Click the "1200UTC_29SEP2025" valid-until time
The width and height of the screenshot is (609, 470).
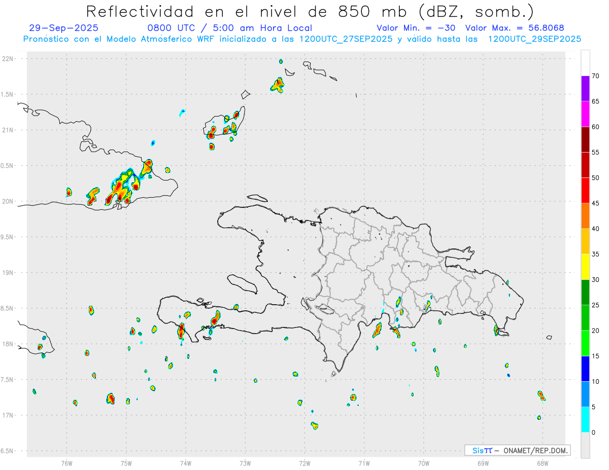(x=534, y=39)
